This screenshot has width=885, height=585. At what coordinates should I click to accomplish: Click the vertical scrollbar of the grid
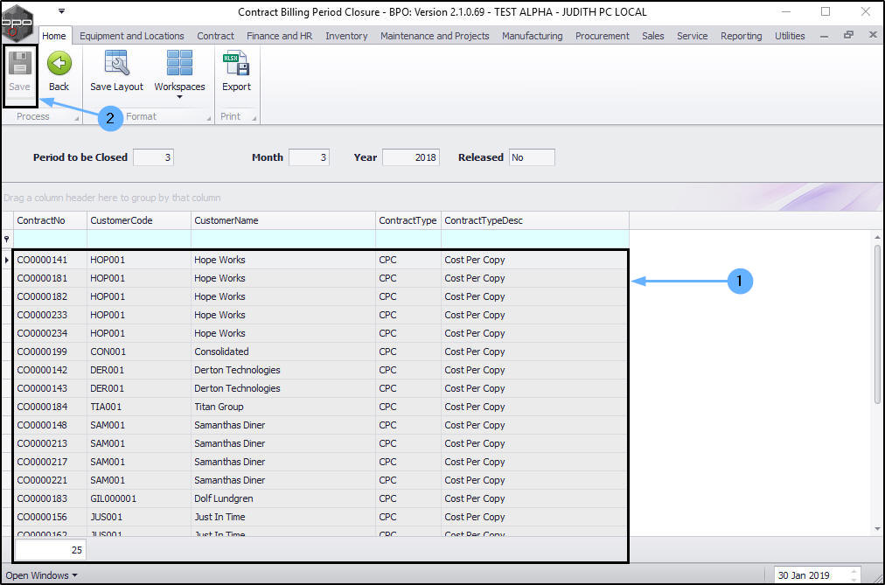click(x=877, y=324)
